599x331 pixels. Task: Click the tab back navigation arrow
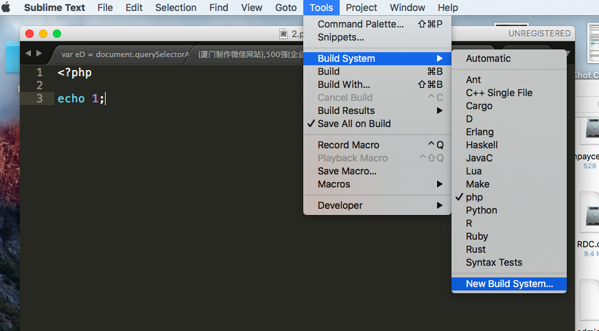27,54
